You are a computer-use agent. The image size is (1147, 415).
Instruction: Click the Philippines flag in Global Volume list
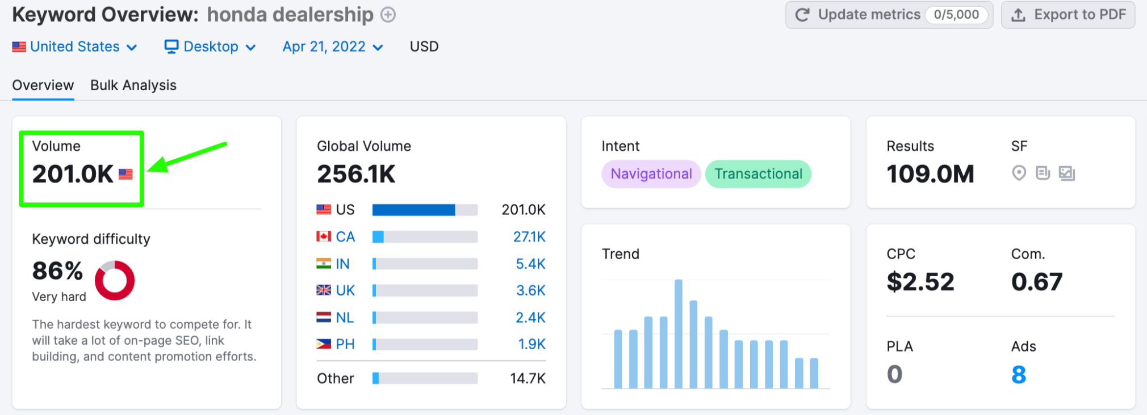[x=324, y=344]
